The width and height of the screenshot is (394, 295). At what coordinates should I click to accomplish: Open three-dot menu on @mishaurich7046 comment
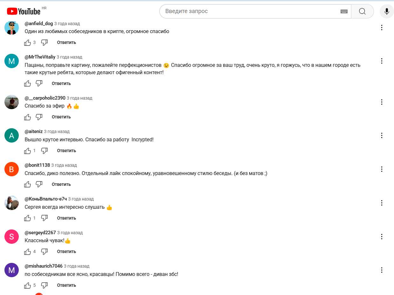(382, 270)
